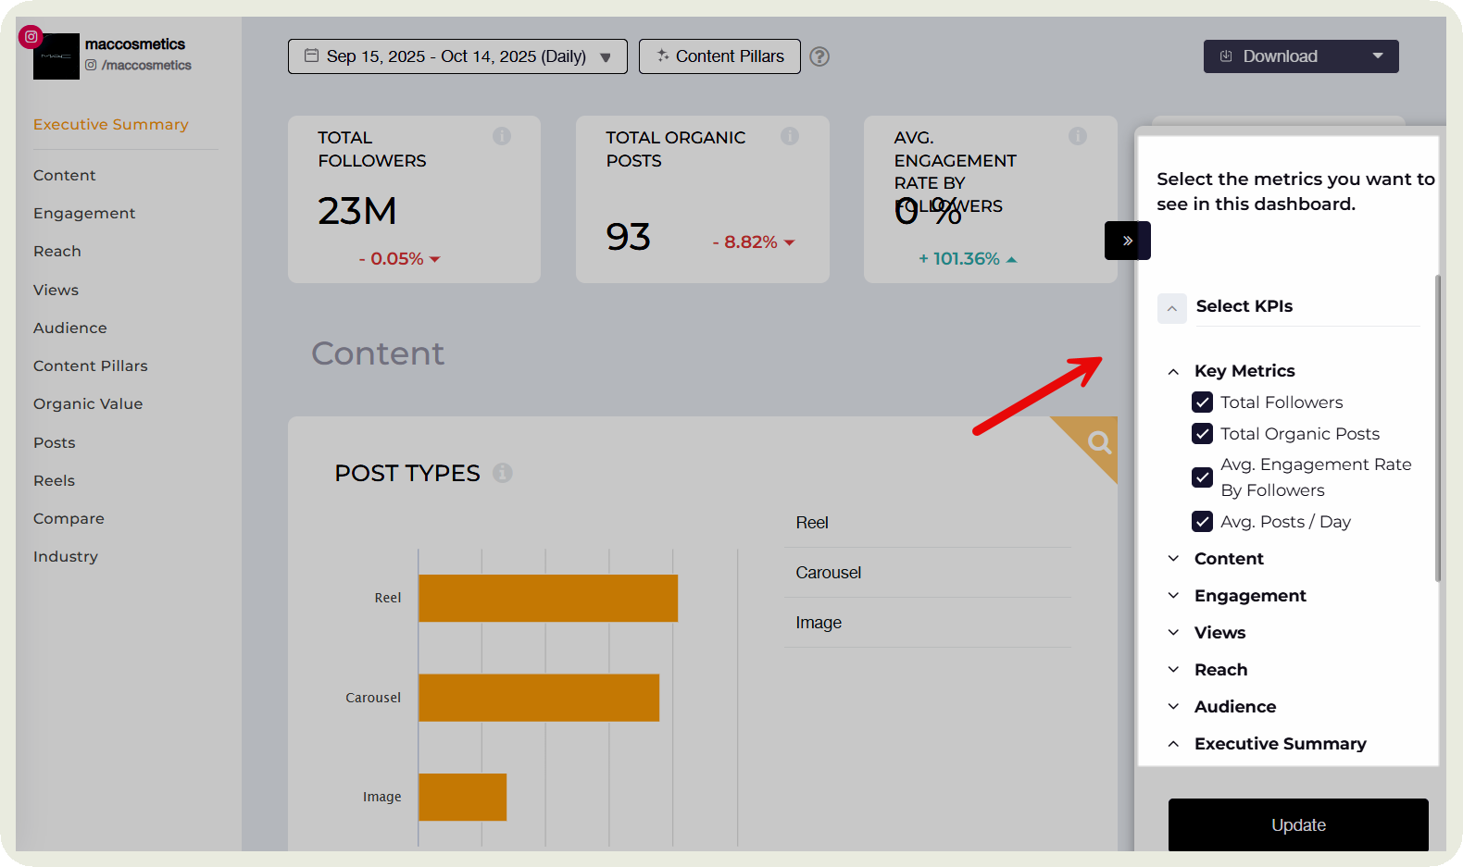
Task: Toggle the Avg. Posts / Day checkbox
Action: pos(1202,522)
